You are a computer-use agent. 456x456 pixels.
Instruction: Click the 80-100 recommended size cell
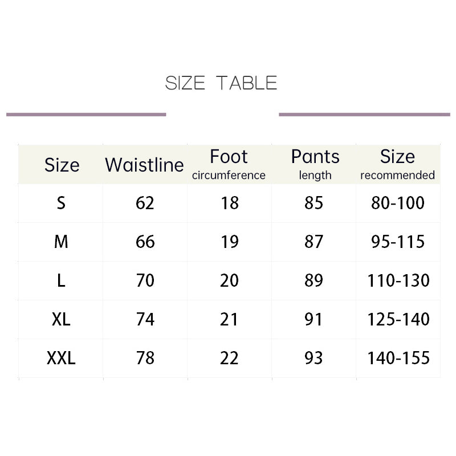click(398, 203)
